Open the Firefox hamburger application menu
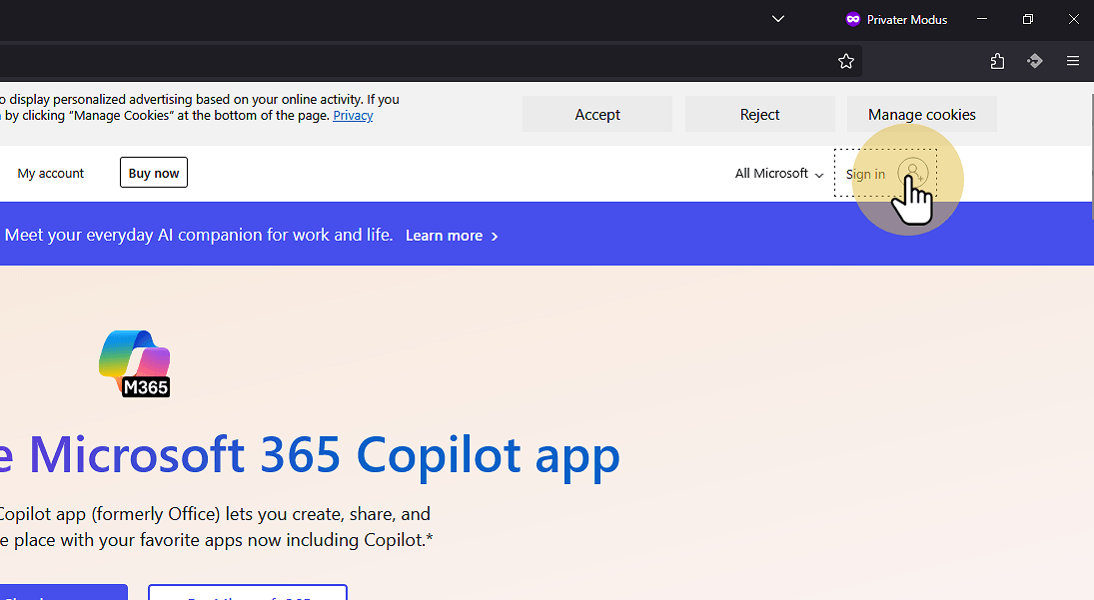This screenshot has height=600, width=1094. [x=1073, y=61]
